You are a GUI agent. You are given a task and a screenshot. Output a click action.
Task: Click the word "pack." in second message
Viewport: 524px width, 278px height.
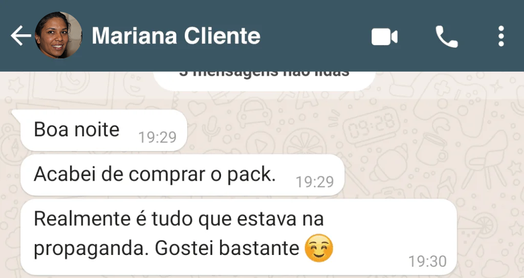point(251,175)
